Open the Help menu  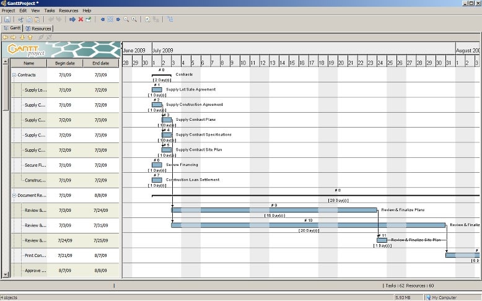(x=87, y=11)
